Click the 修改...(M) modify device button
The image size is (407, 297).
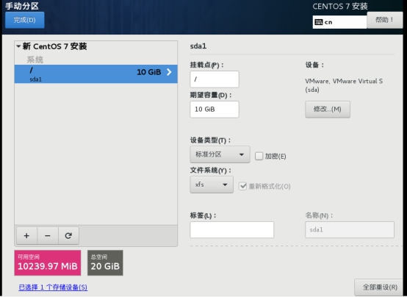pos(328,109)
